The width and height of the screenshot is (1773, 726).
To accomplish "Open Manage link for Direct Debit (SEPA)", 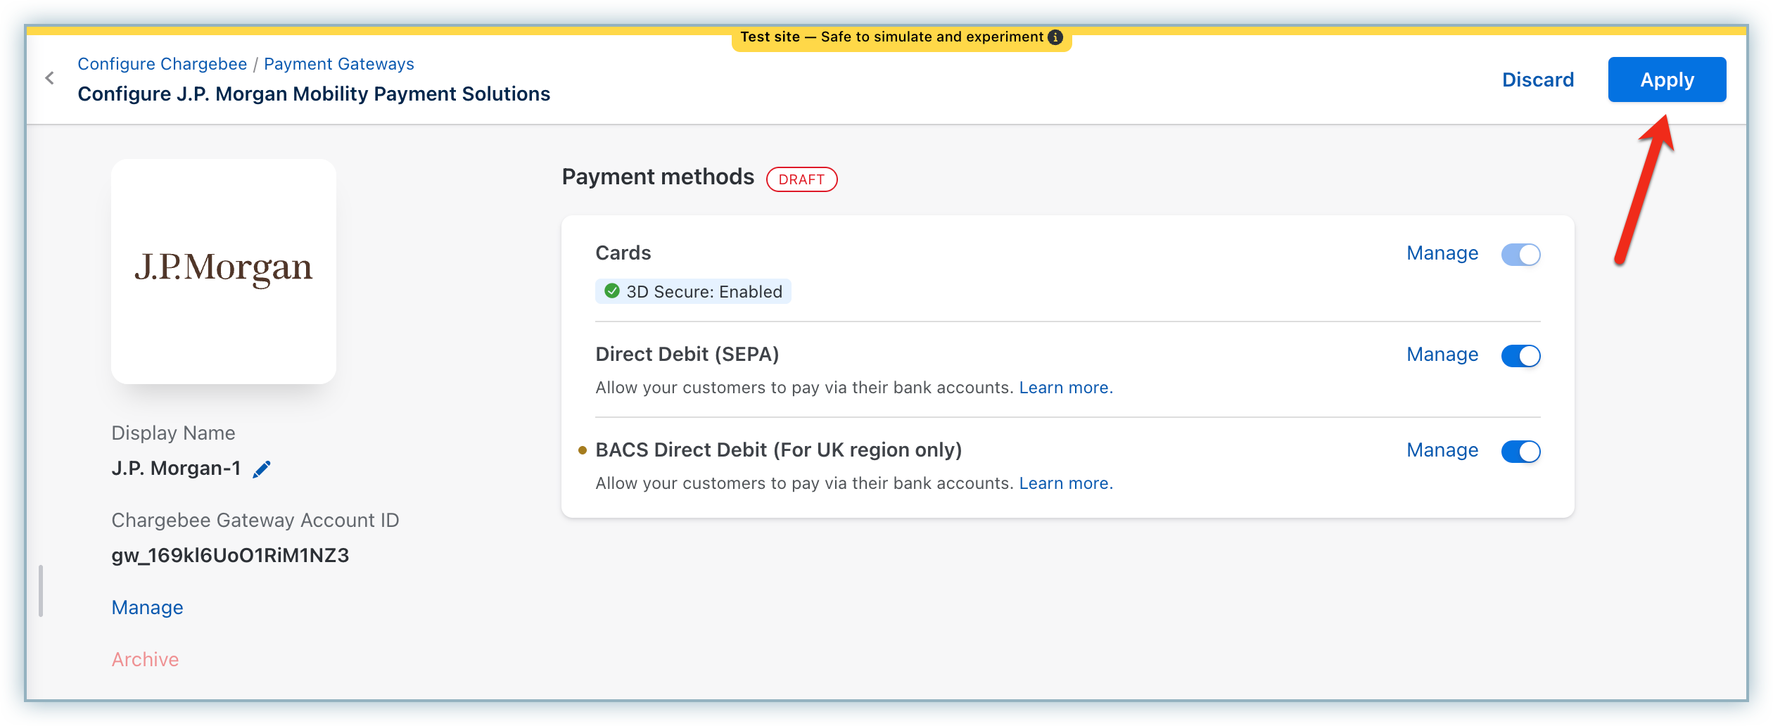I will point(1442,355).
